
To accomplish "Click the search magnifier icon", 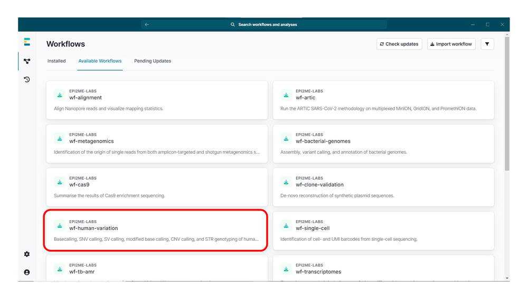I will [233, 25].
